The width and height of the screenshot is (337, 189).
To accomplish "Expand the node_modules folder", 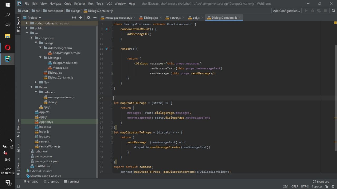I will [x=27, y=23].
